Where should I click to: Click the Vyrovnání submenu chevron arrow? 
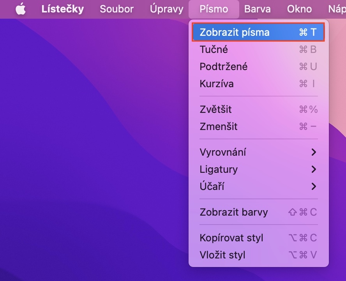point(314,152)
